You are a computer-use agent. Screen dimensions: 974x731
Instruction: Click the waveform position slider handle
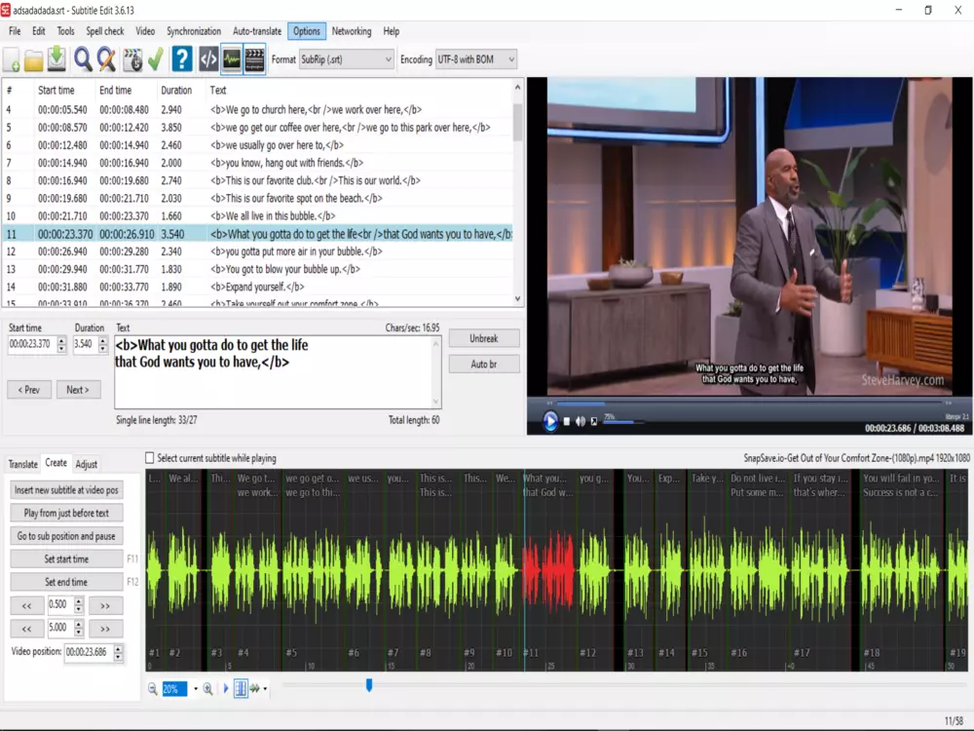[369, 686]
